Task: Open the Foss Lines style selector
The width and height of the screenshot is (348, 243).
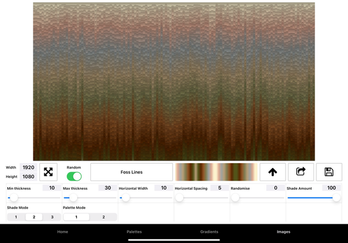Action: tap(132, 172)
